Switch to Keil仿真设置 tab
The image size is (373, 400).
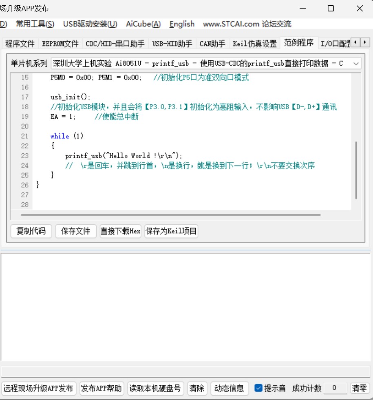(255, 43)
